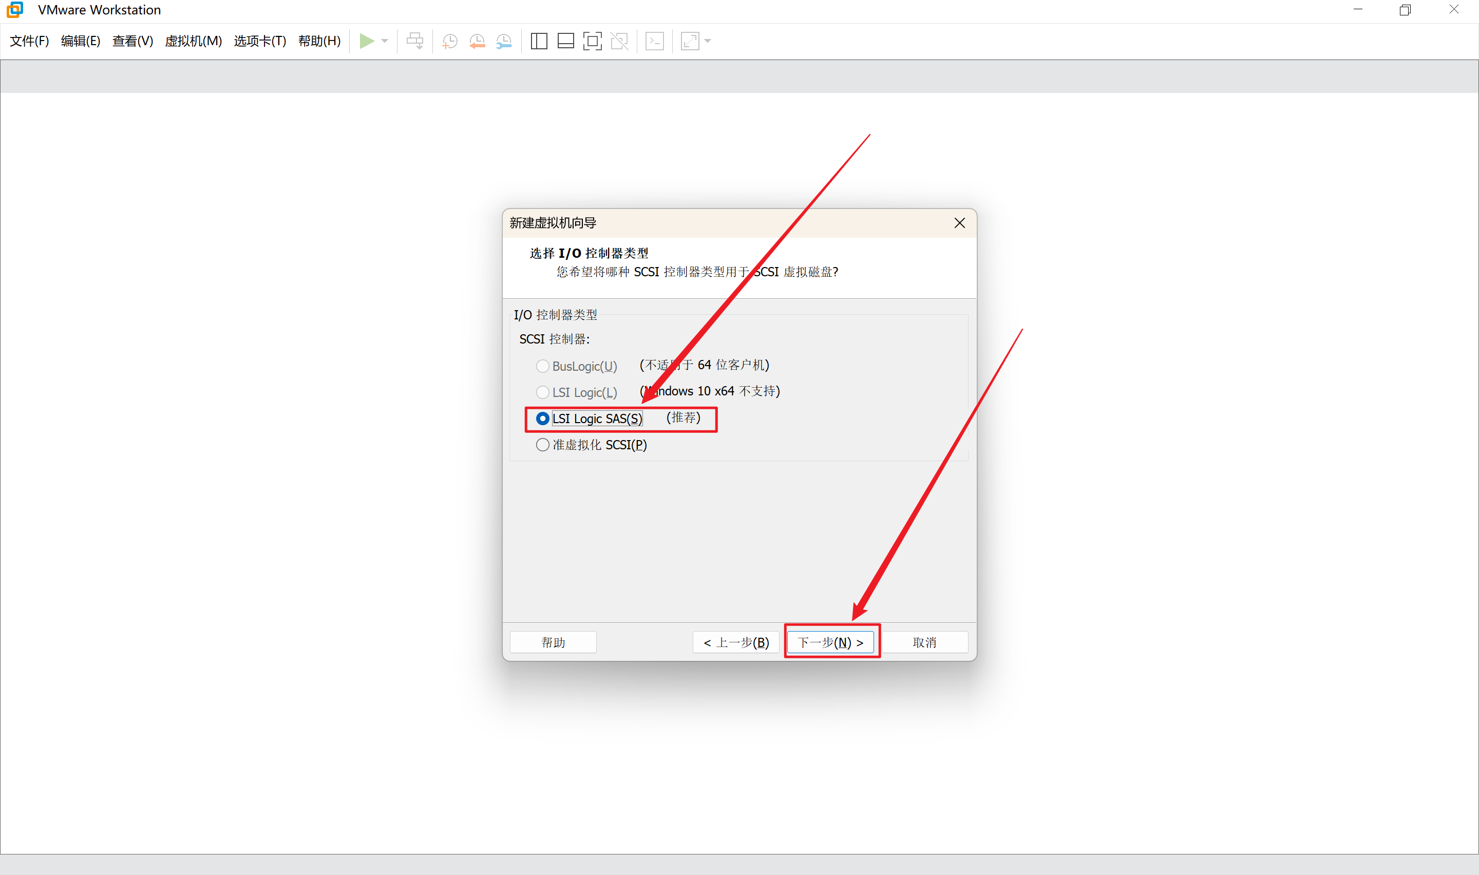Select the BusLogic(U) radio button
This screenshot has width=1479, height=875.
[542, 366]
